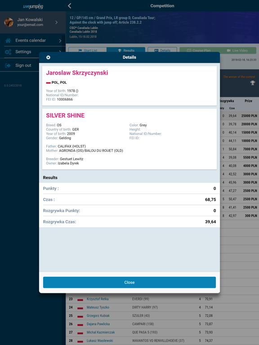Click the Competition header title
The width and height of the screenshot is (259, 345).
[162, 6]
